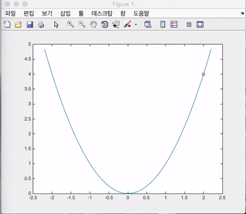Insert Colorbar using toolbar icon
The width and height of the screenshot is (246, 214).
pyautogui.click(x=162, y=25)
